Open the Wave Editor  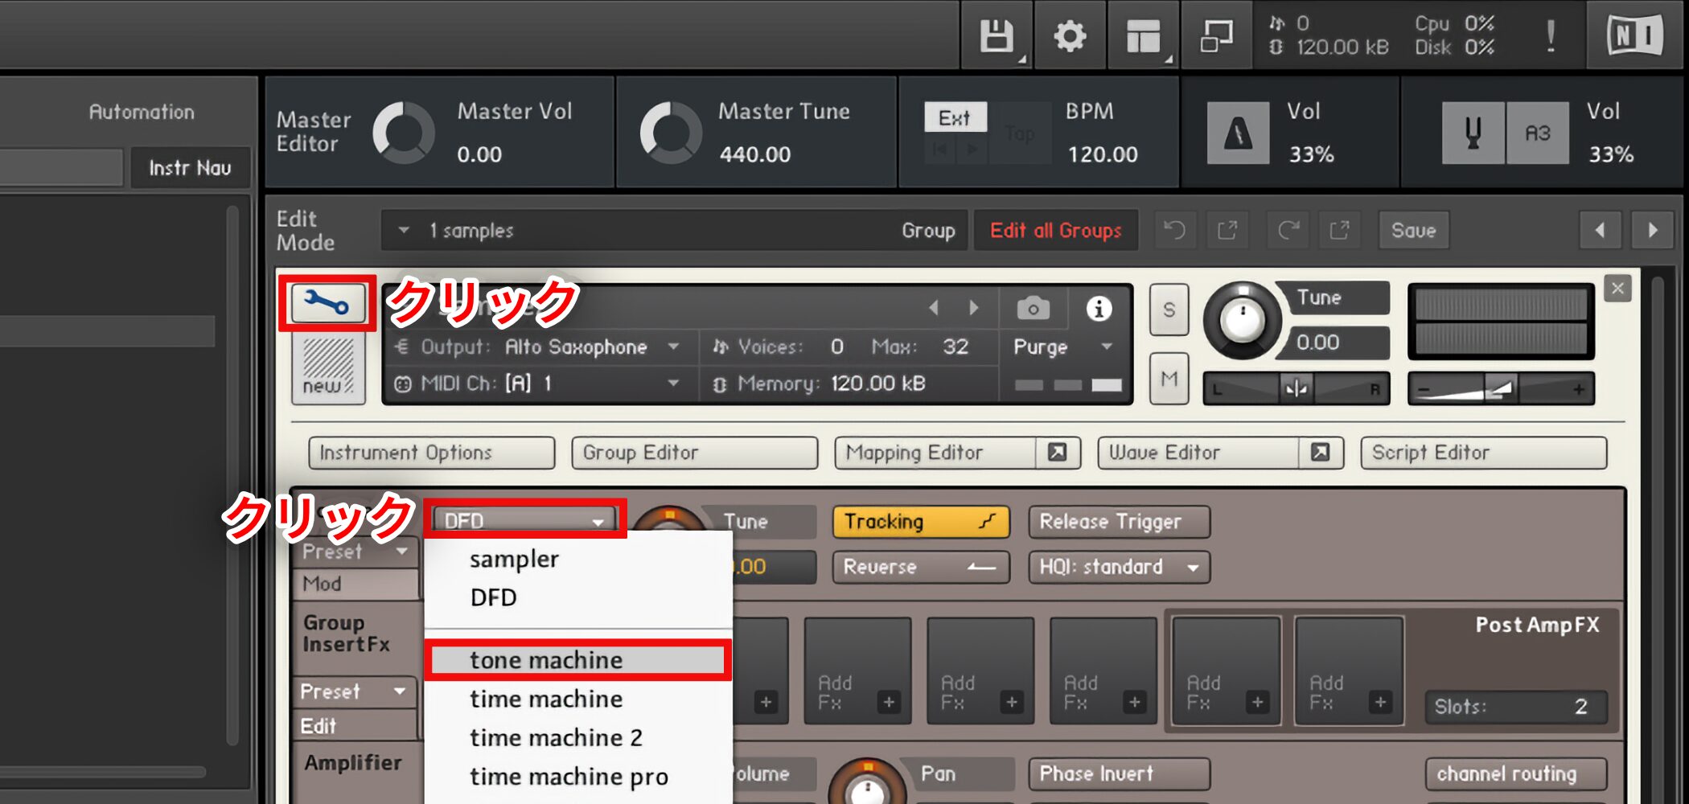point(1199,453)
